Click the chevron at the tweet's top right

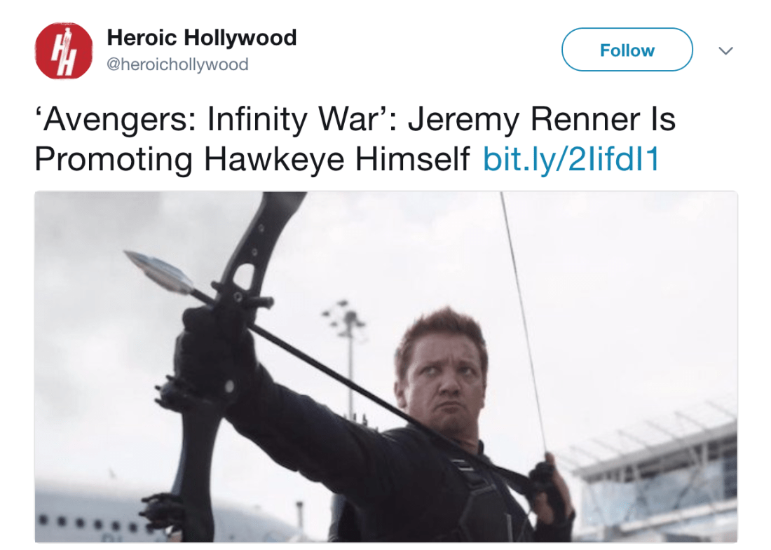click(726, 51)
